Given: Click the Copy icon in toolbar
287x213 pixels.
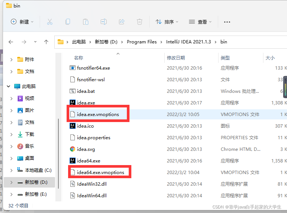Looking at the screenshot, I should (x=68, y=22).
